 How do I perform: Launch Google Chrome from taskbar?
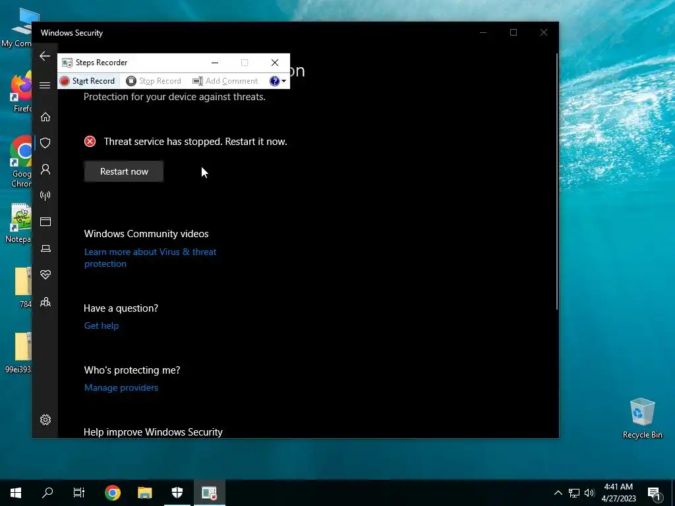pyautogui.click(x=112, y=493)
